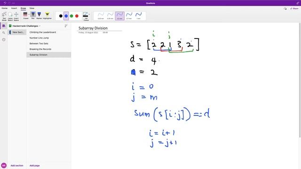Open the Home ribbon tab
This screenshot has width=301, height=169.
tap(5, 8)
